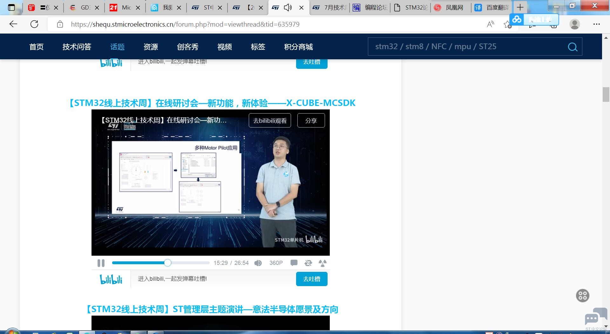This screenshot has height=334, width=610.
Task: Switch to the 7月技术 tab
Action: point(330,7)
